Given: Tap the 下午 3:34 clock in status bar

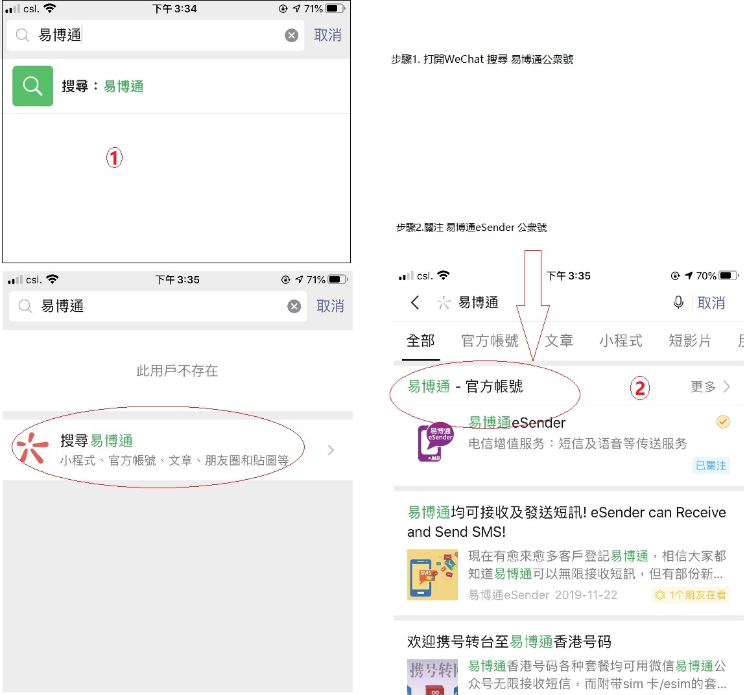Looking at the screenshot, I should (174, 8).
